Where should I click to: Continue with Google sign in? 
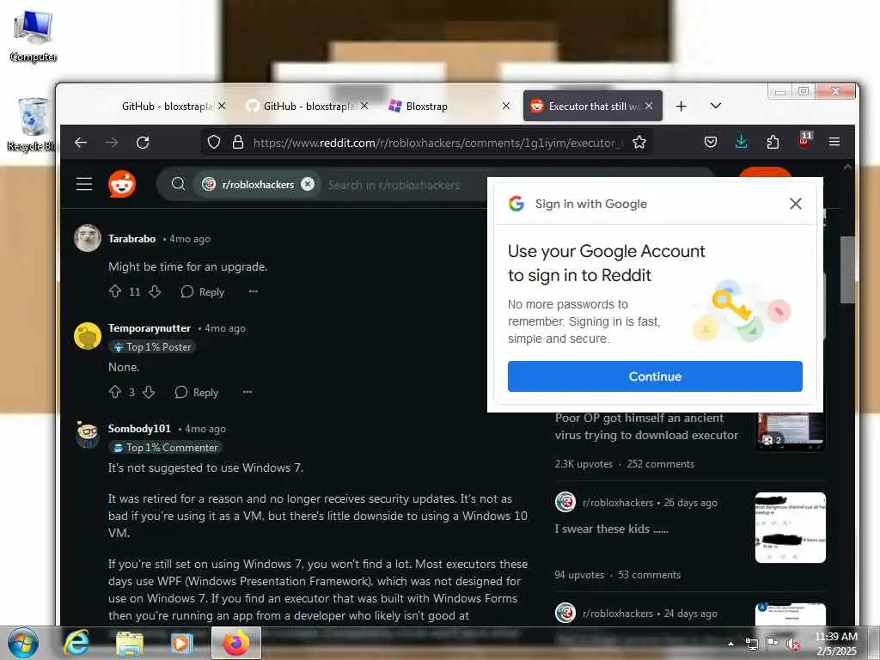point(655,376)
